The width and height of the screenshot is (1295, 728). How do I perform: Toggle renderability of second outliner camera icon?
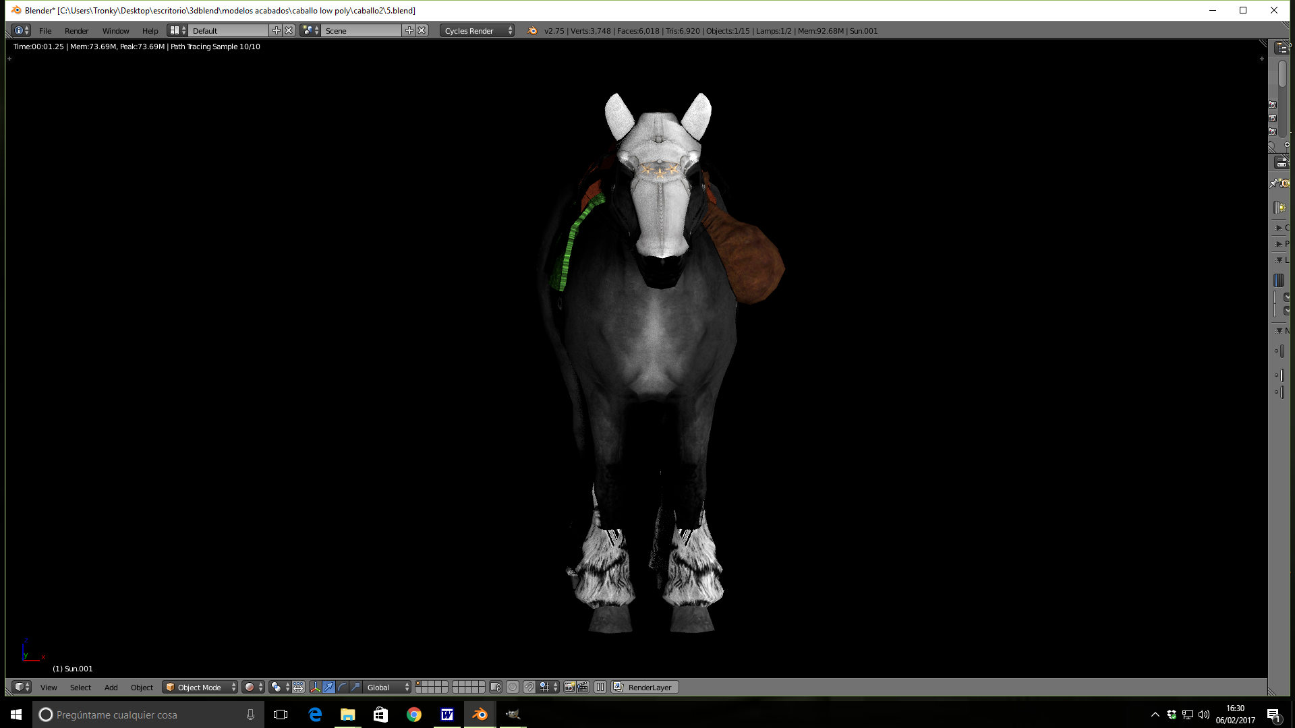pos(1273,119)
